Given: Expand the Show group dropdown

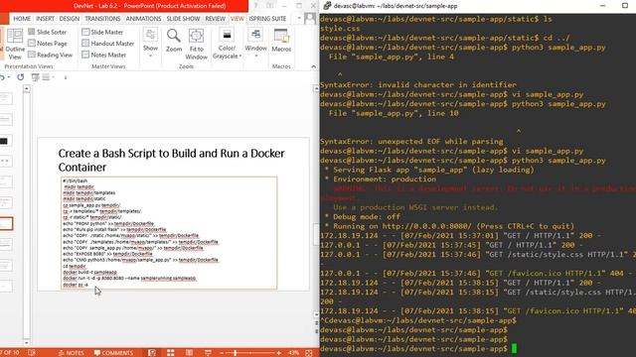Looking at the screenshot, I should point(150,44).
